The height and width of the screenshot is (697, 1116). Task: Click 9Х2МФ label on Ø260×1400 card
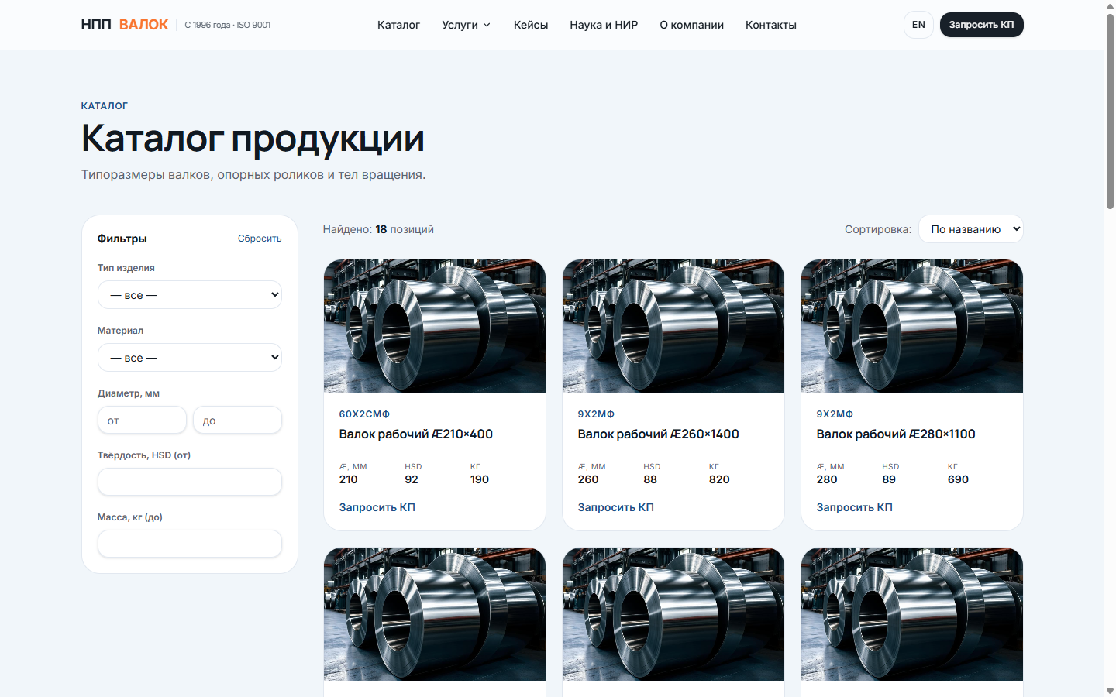pyautogui.click(x=596, y=414)
